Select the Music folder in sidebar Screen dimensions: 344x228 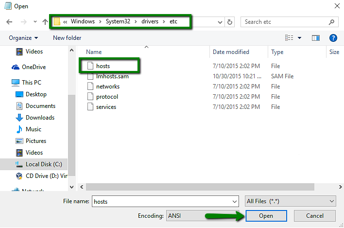coord(33,129)
